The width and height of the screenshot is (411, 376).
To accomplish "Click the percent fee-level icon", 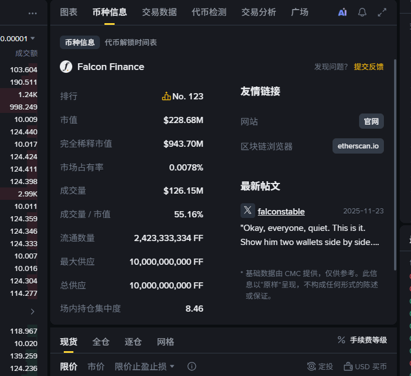I will tap(341, 340).
